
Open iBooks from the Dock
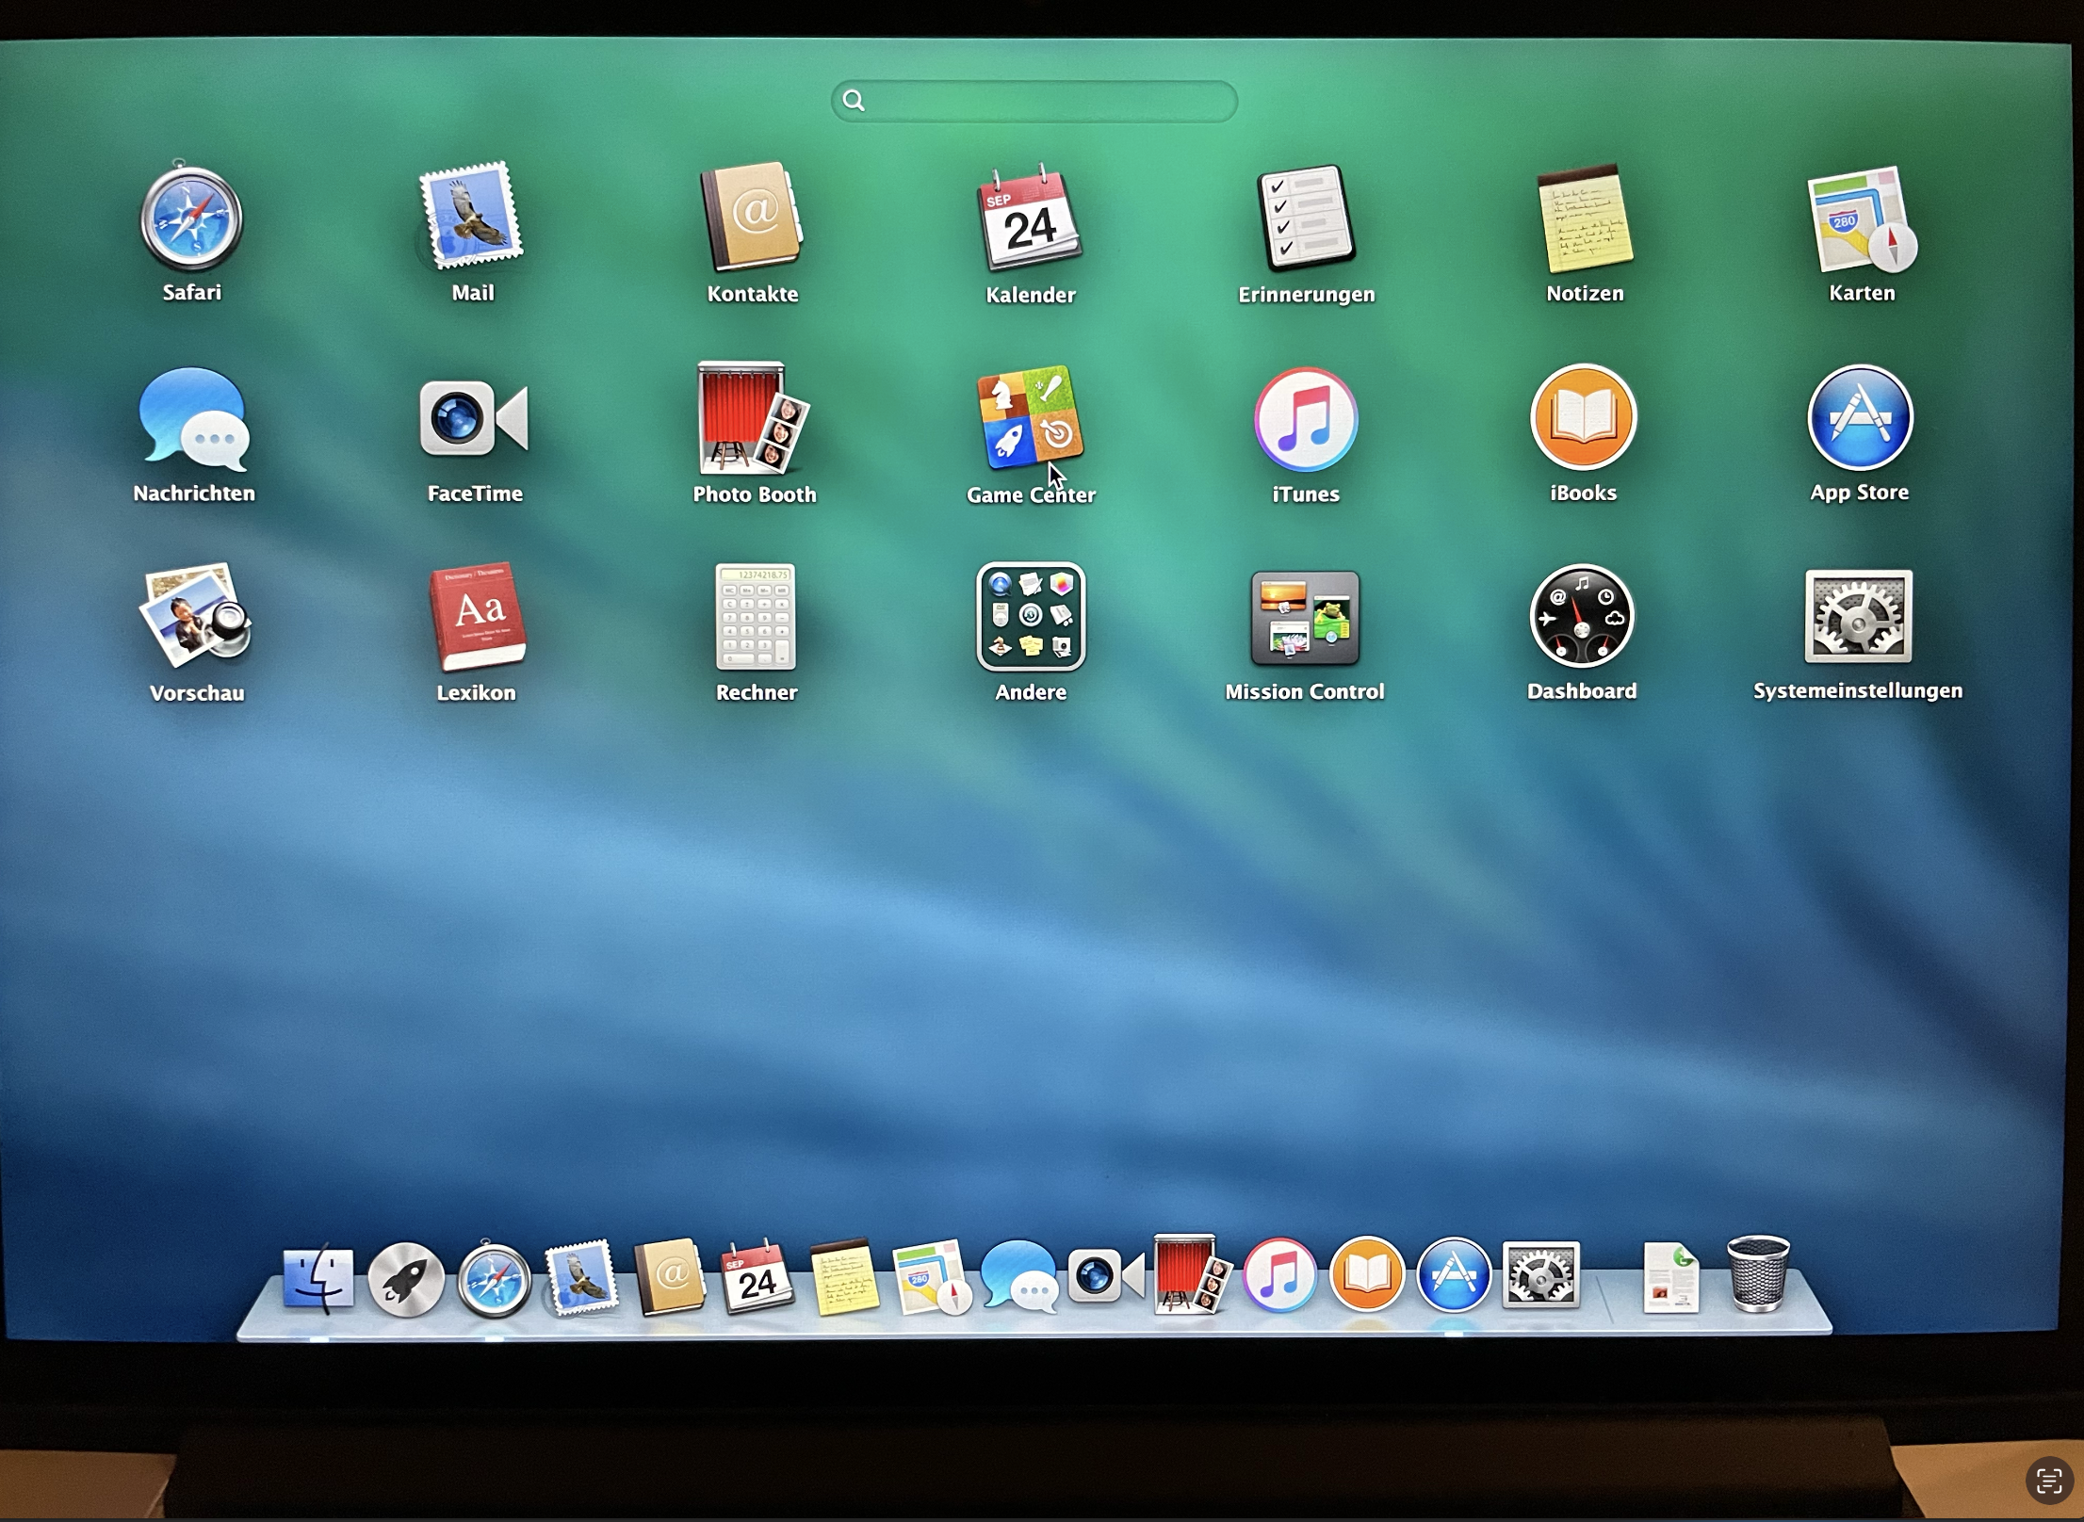[x=1367, y=1275]
